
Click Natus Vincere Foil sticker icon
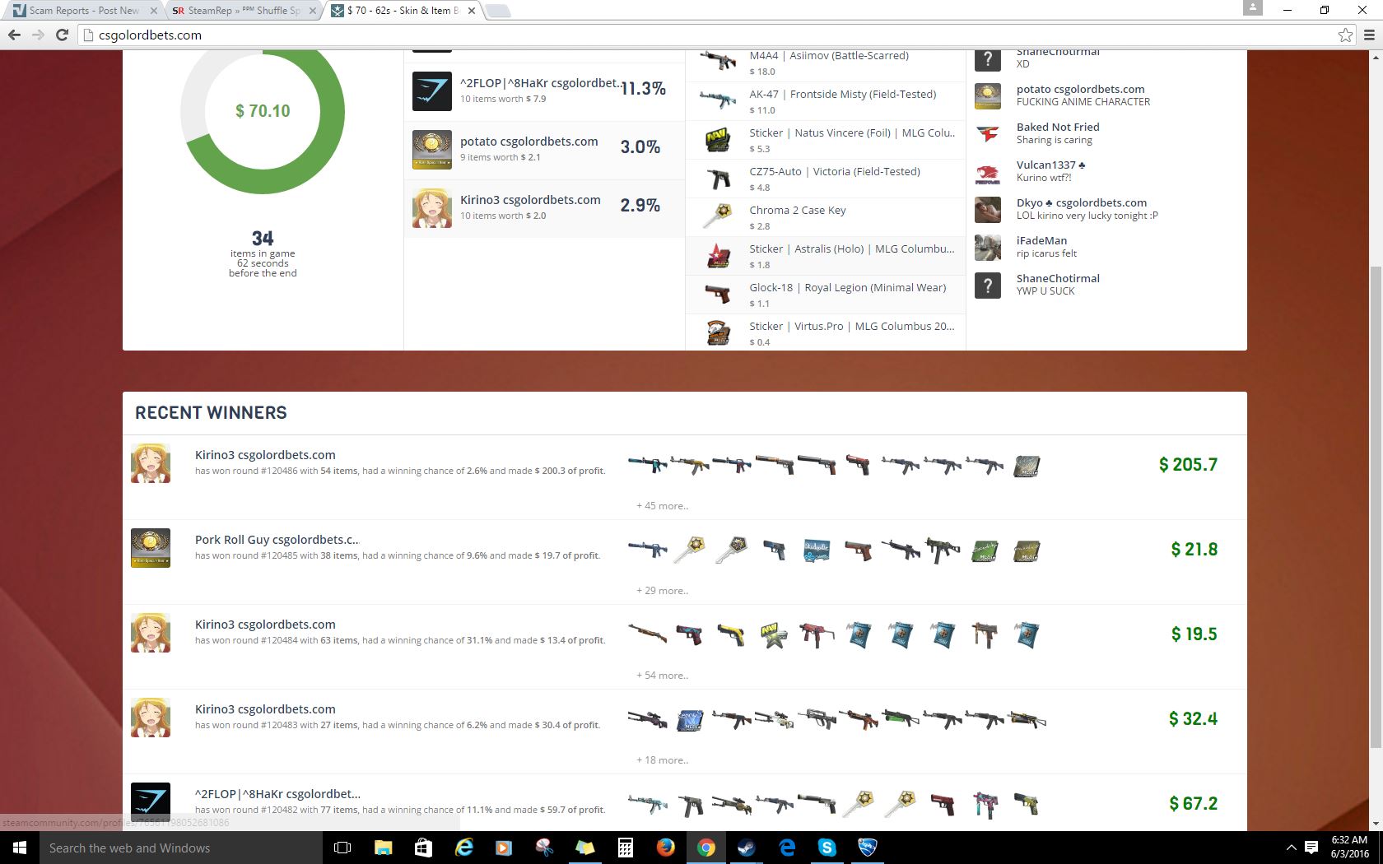[x=718, y=140]
